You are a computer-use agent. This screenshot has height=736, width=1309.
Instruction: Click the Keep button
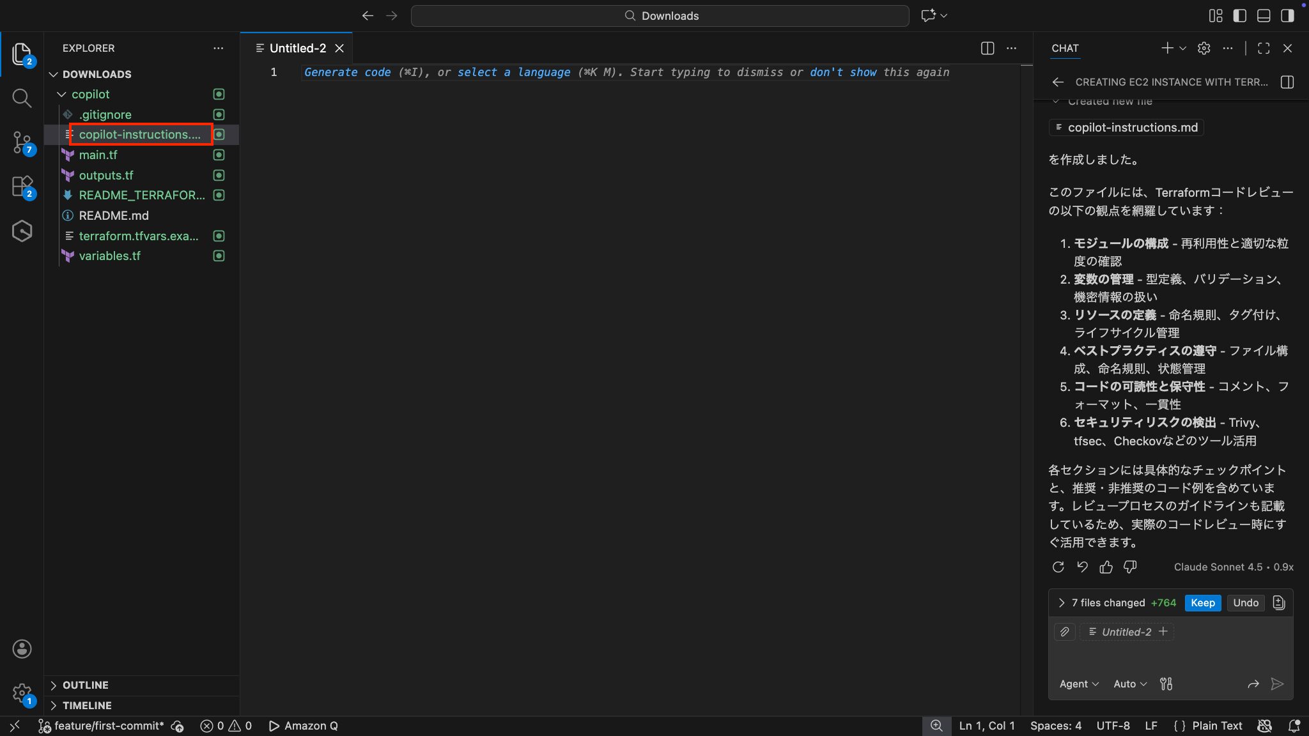(1203, 603)
